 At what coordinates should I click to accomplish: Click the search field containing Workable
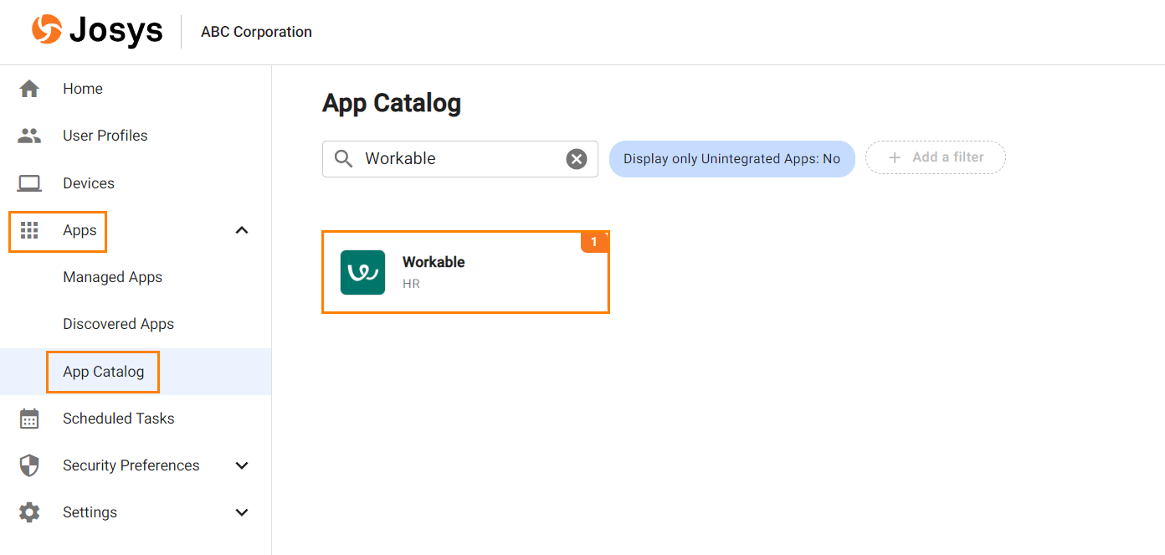[x=460, y=159]
